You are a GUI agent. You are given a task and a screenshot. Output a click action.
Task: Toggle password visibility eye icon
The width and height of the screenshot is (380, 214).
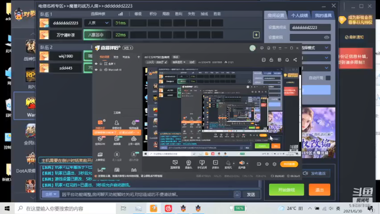327,37
